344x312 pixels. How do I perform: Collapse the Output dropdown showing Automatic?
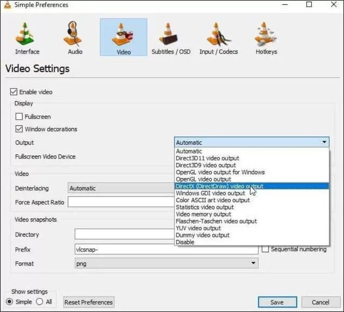[x=252, y=142]
